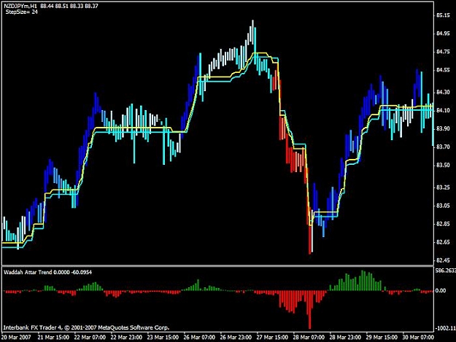Click the -1002.11 indicator scale minimum
The width and height of the screenshot is (456, 342).
446,328
